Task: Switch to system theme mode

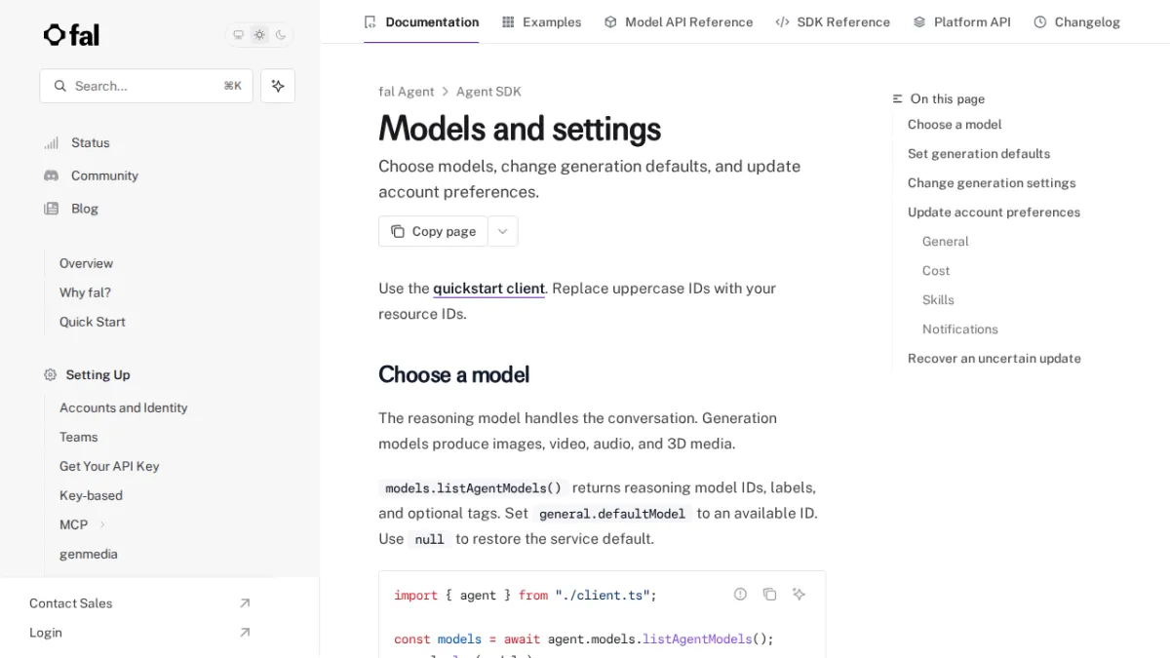Action: coord(238,35)
